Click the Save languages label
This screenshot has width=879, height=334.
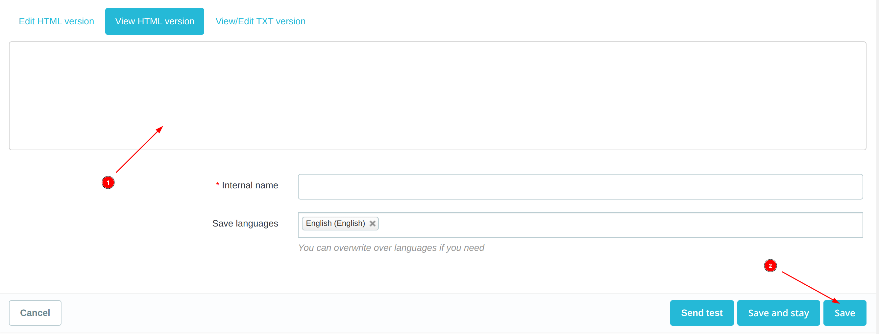[245, 224]
